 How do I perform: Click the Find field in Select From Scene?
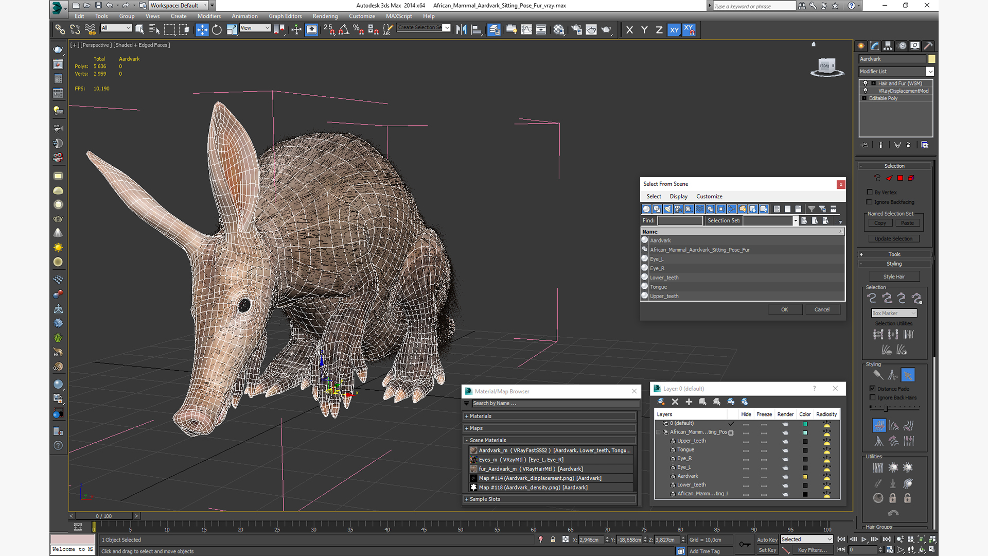tap(680, 220)
